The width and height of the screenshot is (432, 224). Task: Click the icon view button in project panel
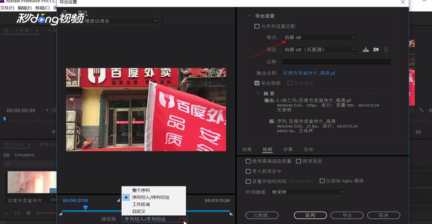coord(29,213)
